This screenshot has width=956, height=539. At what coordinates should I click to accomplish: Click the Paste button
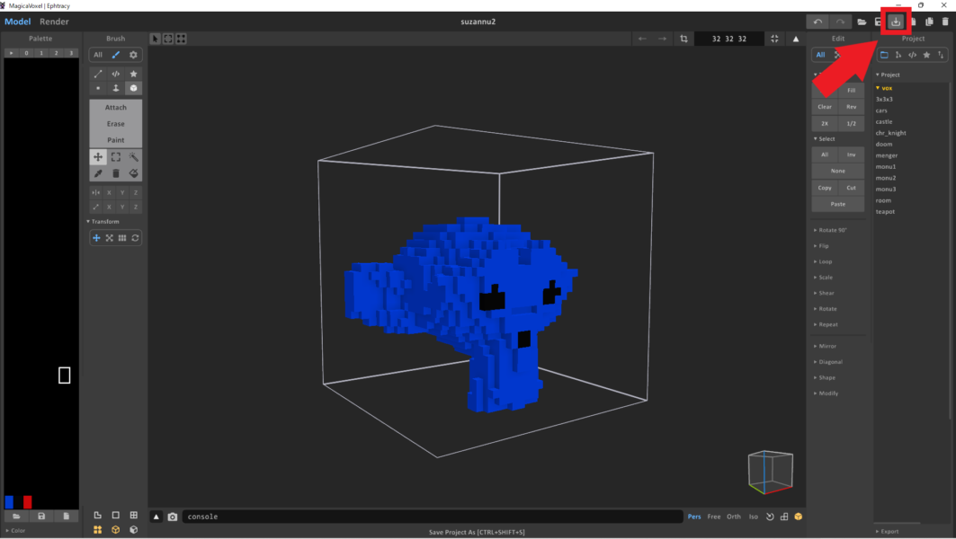click(x=837, y=204)
